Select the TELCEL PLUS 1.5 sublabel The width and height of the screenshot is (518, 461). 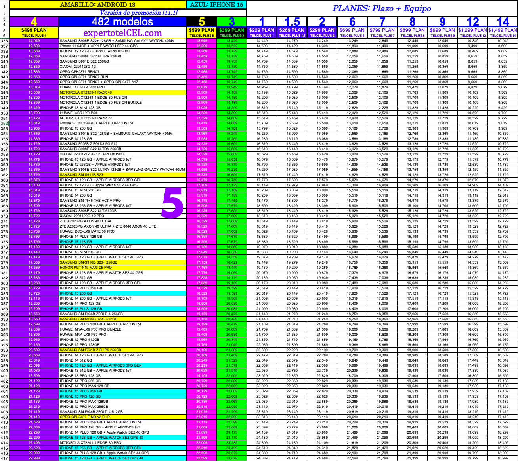[x=292, y=36]
